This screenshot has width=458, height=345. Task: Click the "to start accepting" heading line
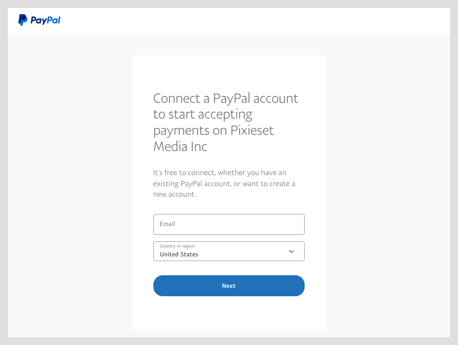pos(203,114)
